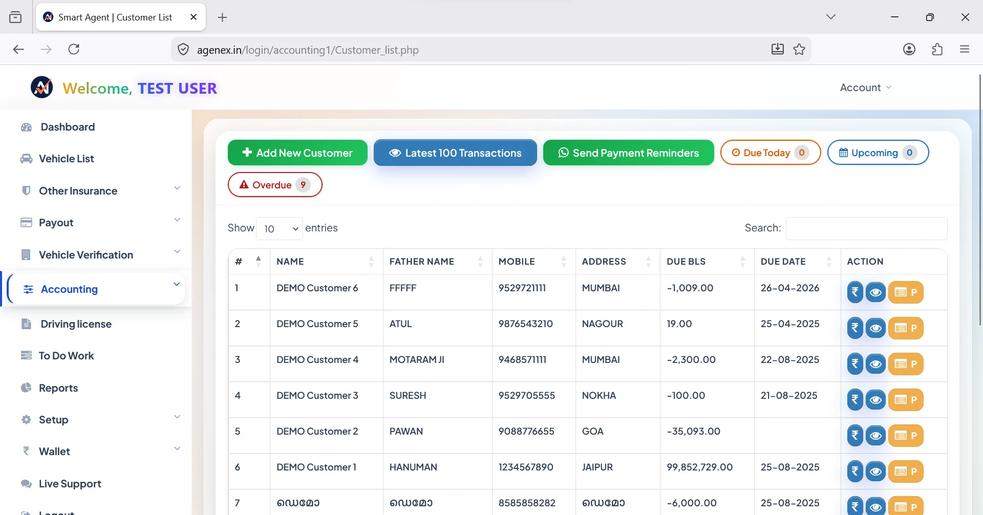
Task: Click rupee payment icon for DEMO Customer 2
Action: pyautogui.click(x=855, y=436)
